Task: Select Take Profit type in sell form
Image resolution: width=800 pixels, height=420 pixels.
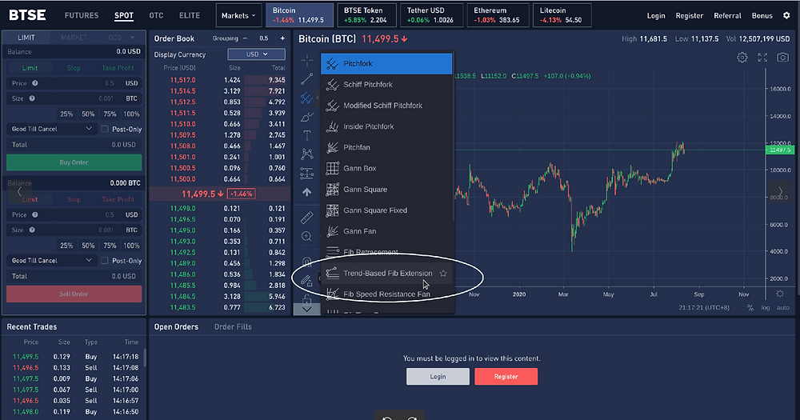Action: pos(118,199)
